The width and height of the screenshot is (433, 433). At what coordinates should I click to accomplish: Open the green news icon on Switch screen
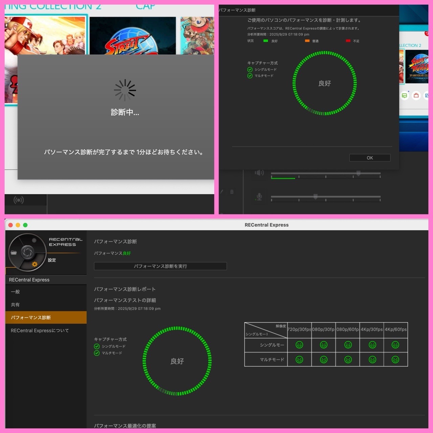click(404, 95)
